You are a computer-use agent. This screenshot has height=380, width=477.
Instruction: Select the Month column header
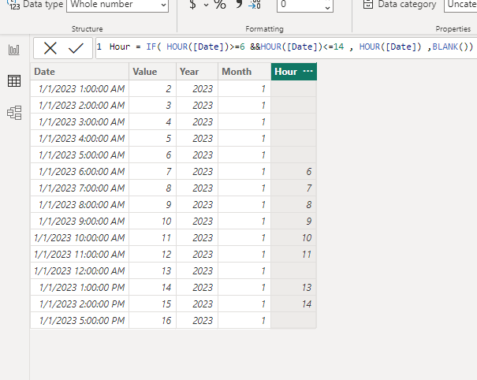click(x=244, y=72)
